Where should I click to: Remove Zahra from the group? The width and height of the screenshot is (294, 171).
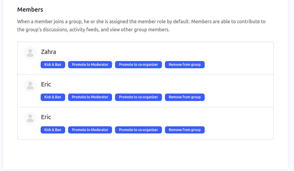point(185,65)
